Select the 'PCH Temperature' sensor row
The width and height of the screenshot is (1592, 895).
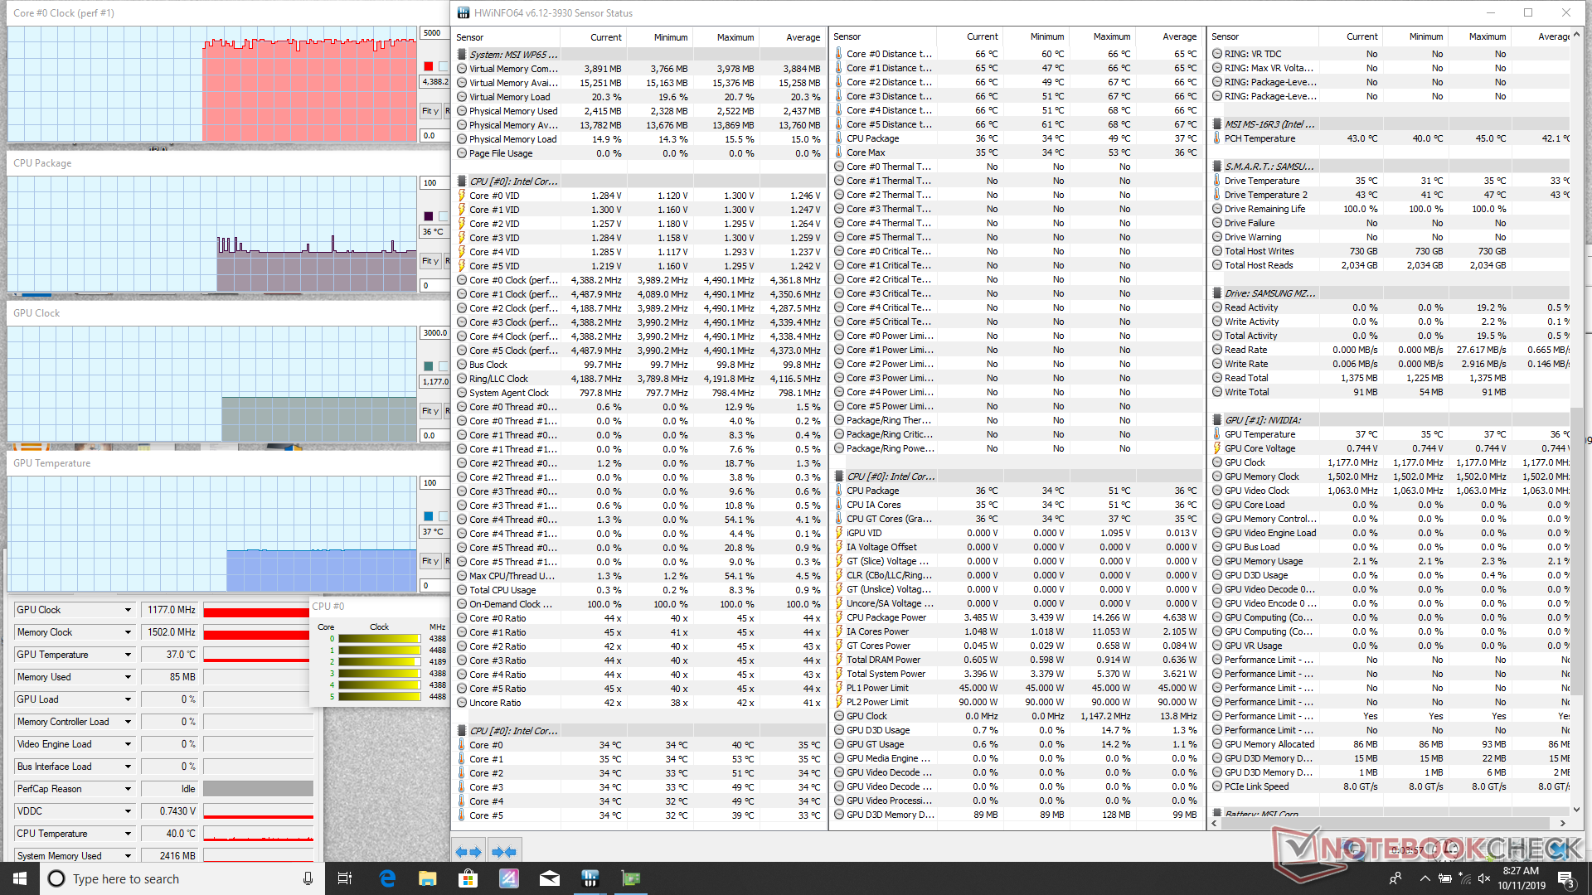tap(1389, 138)
